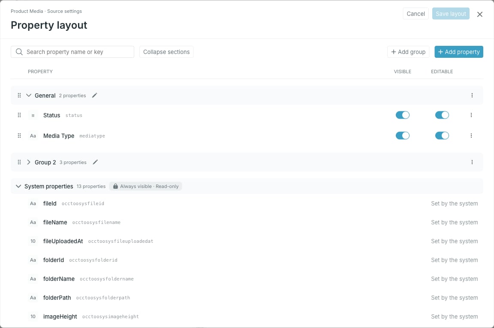Expand the Group 2 chevron
The image size is (494, 328).
pos(29,162)
